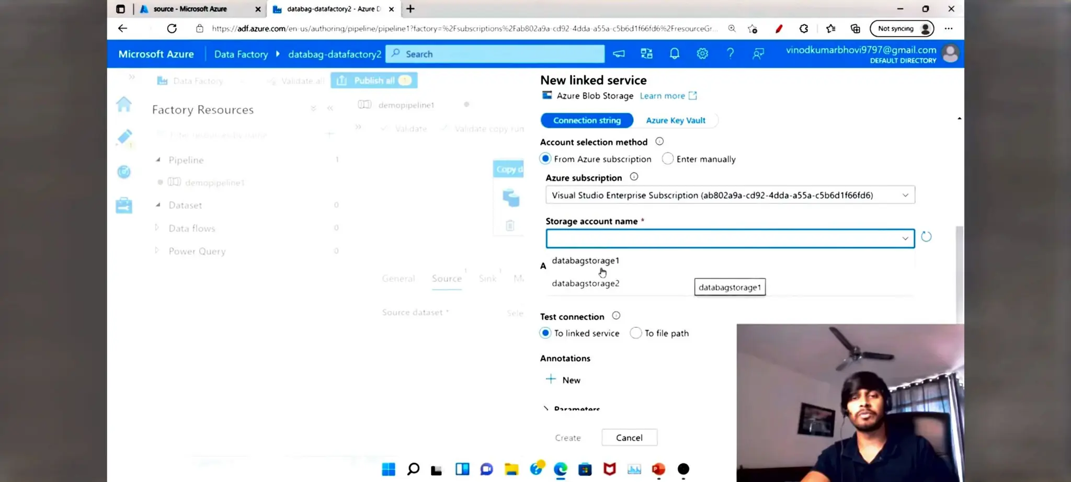1071x482 pixels.
Task: Choose databagstorage2 from the list
Action: [585, 283]
